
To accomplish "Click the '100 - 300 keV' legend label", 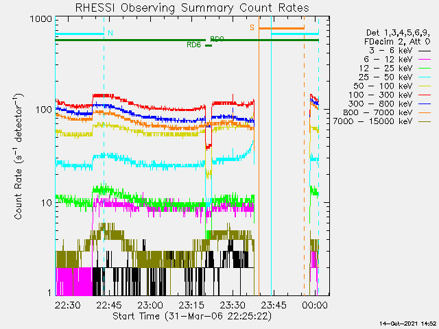I will coord(381,95).
